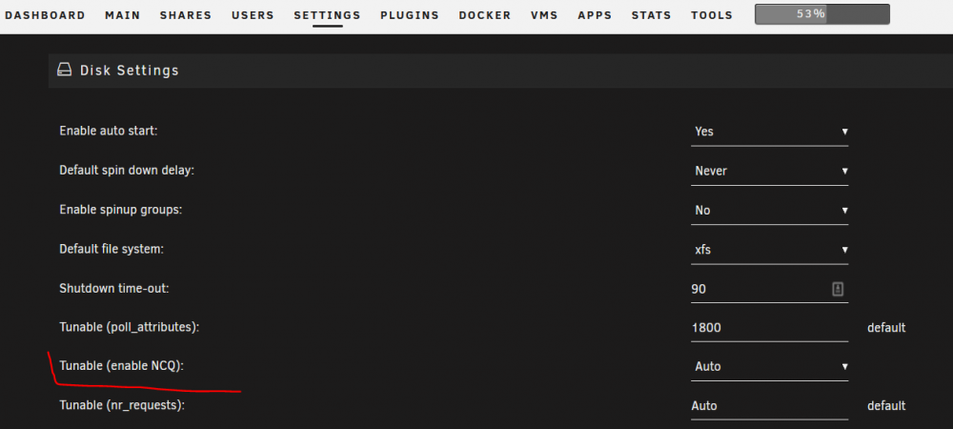This screenshot has width=953, height=429.
Task: Click the nr_requests value field
Action: pyautogui.click(x=769, y=406)
